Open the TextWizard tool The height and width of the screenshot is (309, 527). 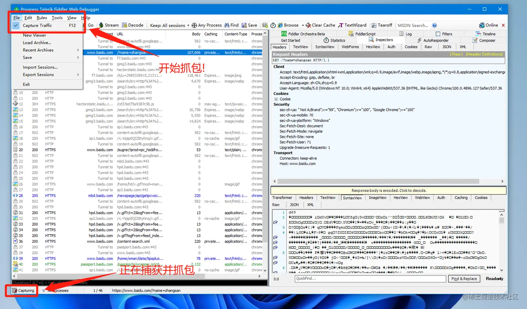(352, 25)
